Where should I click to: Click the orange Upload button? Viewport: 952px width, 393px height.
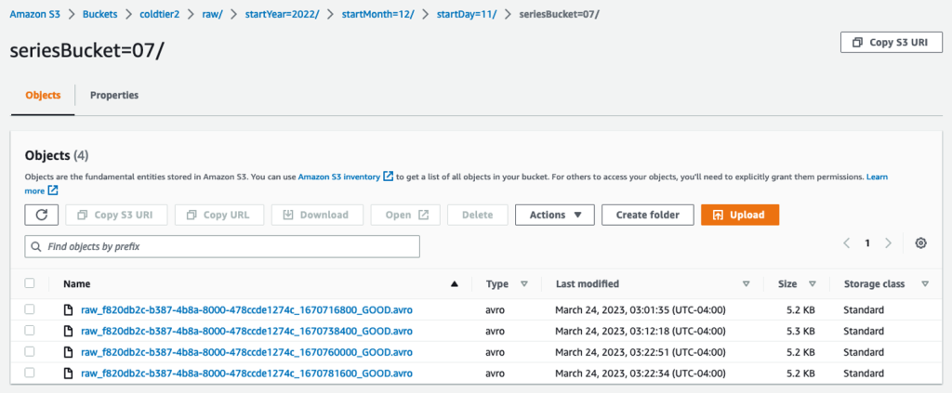[739, 215]
